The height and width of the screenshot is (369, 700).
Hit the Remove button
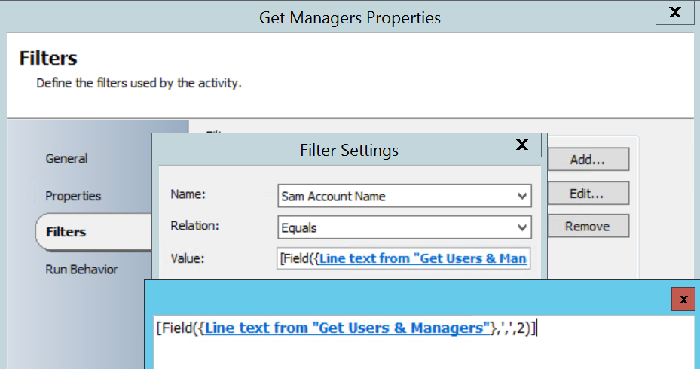(x=586, y=226)
